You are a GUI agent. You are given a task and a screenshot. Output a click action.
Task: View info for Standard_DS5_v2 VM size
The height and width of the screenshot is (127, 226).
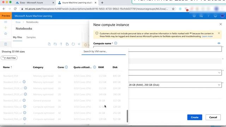point(24,100)
